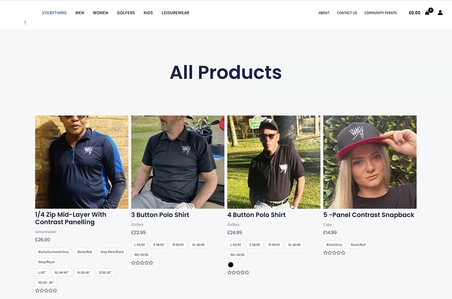Image resolution: width=452 pixels, height=299 pixels.
Task: Open the Contact Us link
Action: pyautogui.click(x=347, y=13)
